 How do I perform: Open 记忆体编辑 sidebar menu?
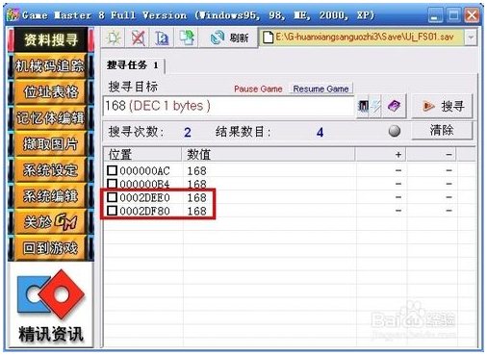(51, 118)
